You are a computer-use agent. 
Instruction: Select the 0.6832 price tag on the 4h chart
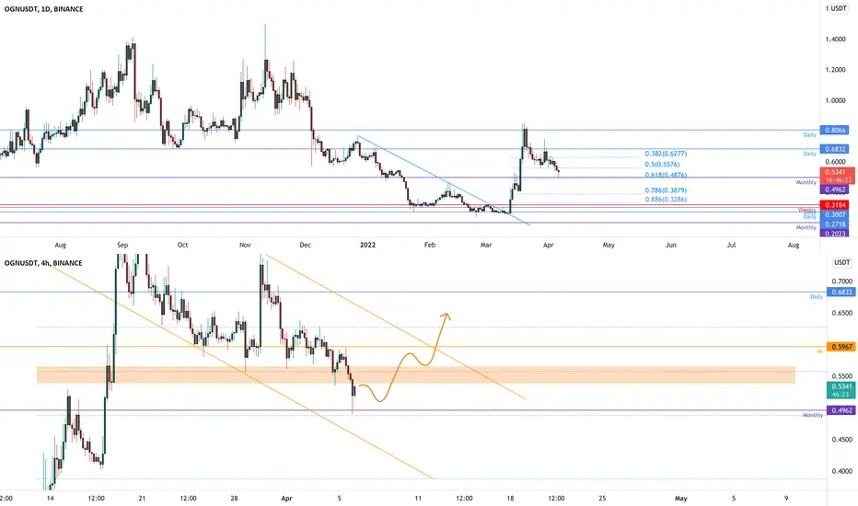[x=841, y=293]
